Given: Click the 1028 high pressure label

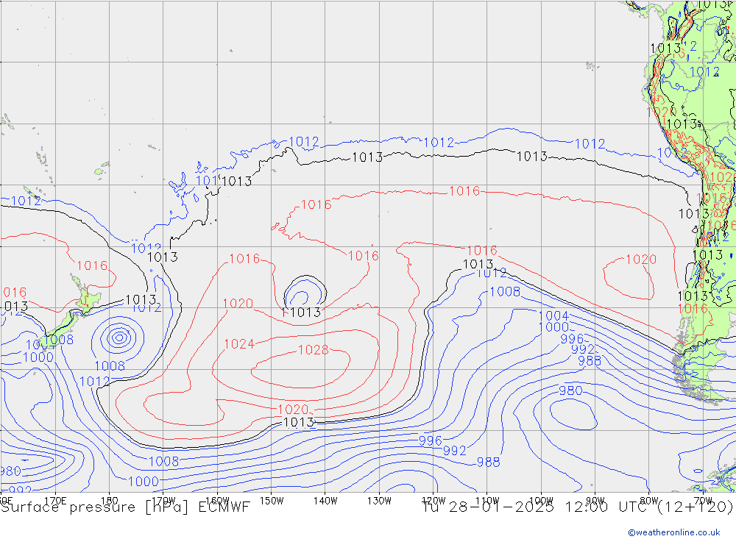Looking at the screenshot, I should (x=313, y=350).
